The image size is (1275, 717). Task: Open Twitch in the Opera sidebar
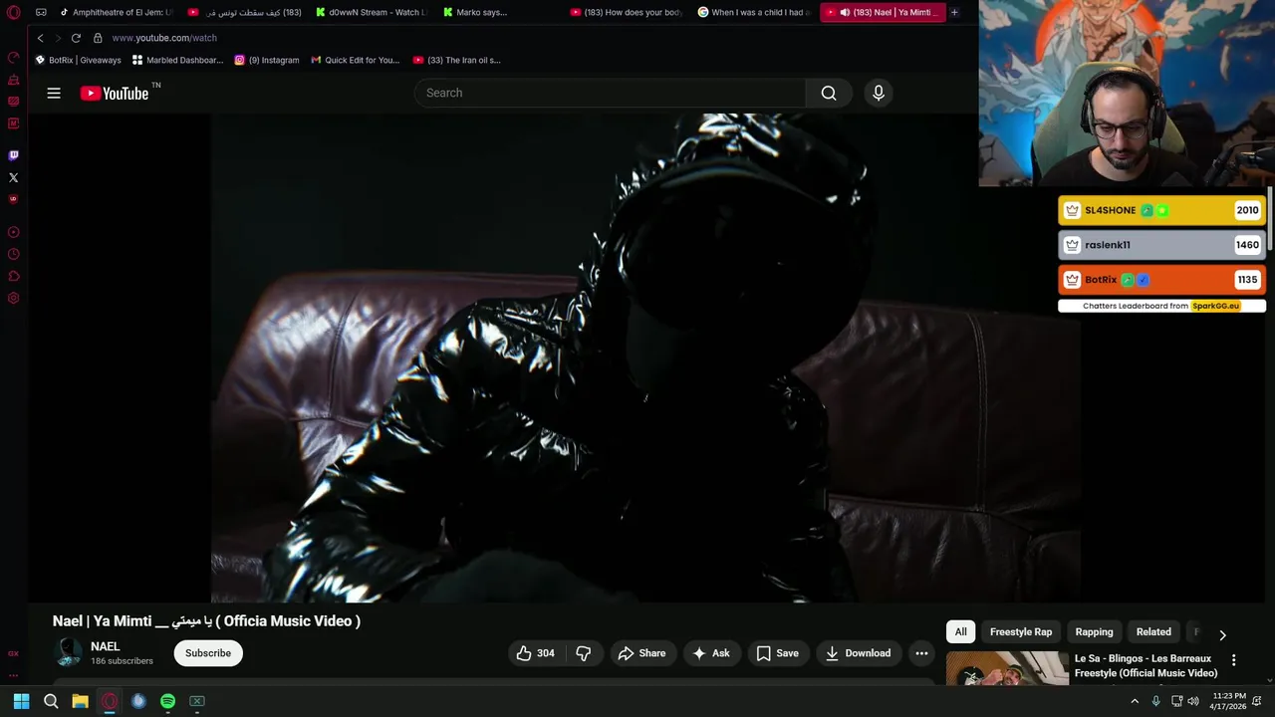pos(13,155)
